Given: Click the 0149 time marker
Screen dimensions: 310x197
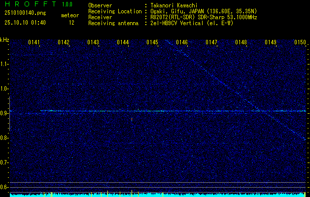Looking at the screenshot, I should click(271, 42).
